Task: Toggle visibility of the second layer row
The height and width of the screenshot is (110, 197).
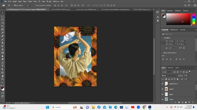Action: [162, 89]
